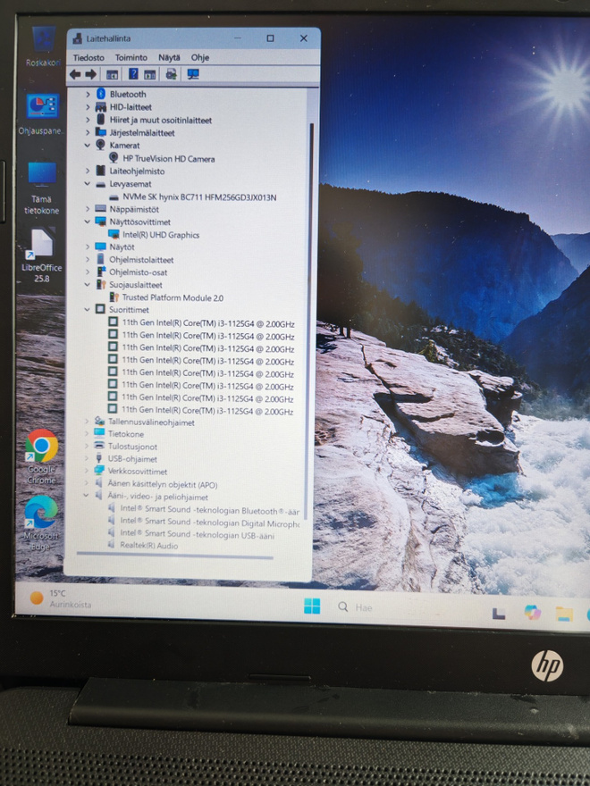
Task: Select the Microsoft Edge desktop icon
Action: click(x=41, y=523)
